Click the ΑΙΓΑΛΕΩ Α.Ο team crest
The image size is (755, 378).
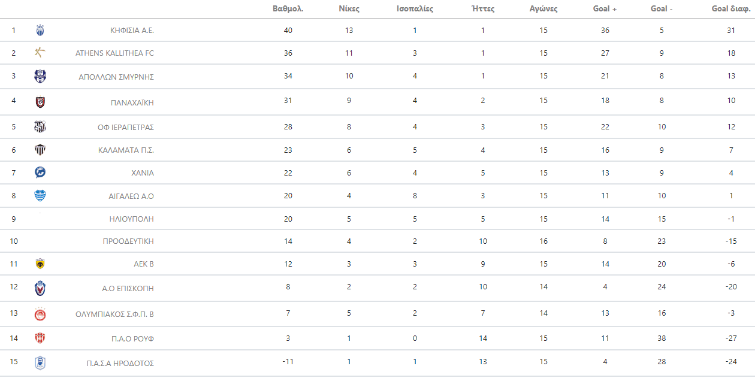[40, 195]
